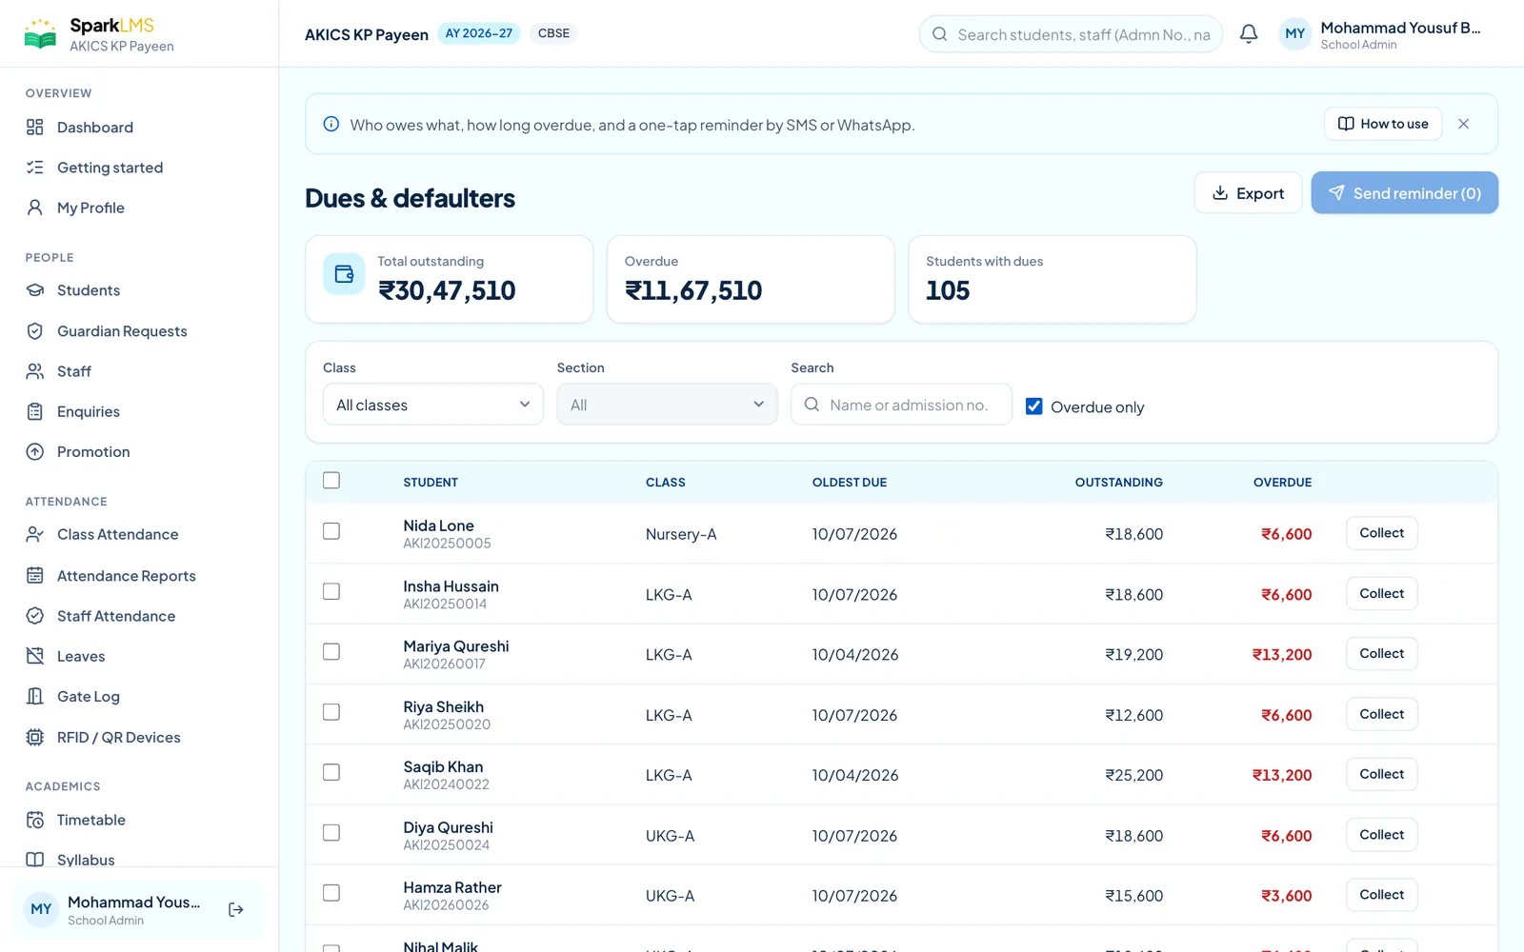
Task: Open notifications bell icon
Action: 1249,34
